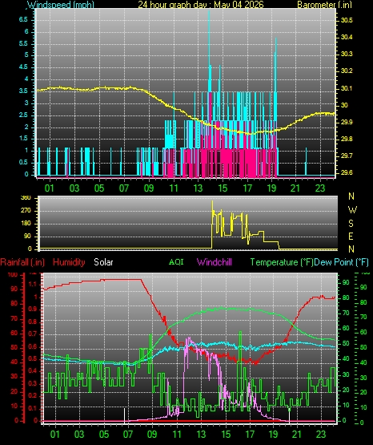Click humidity scale value 50

pos(14,347)
